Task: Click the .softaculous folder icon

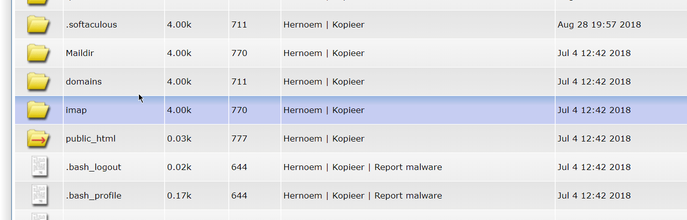Action: pyautogui.click(x=38, y=24)
